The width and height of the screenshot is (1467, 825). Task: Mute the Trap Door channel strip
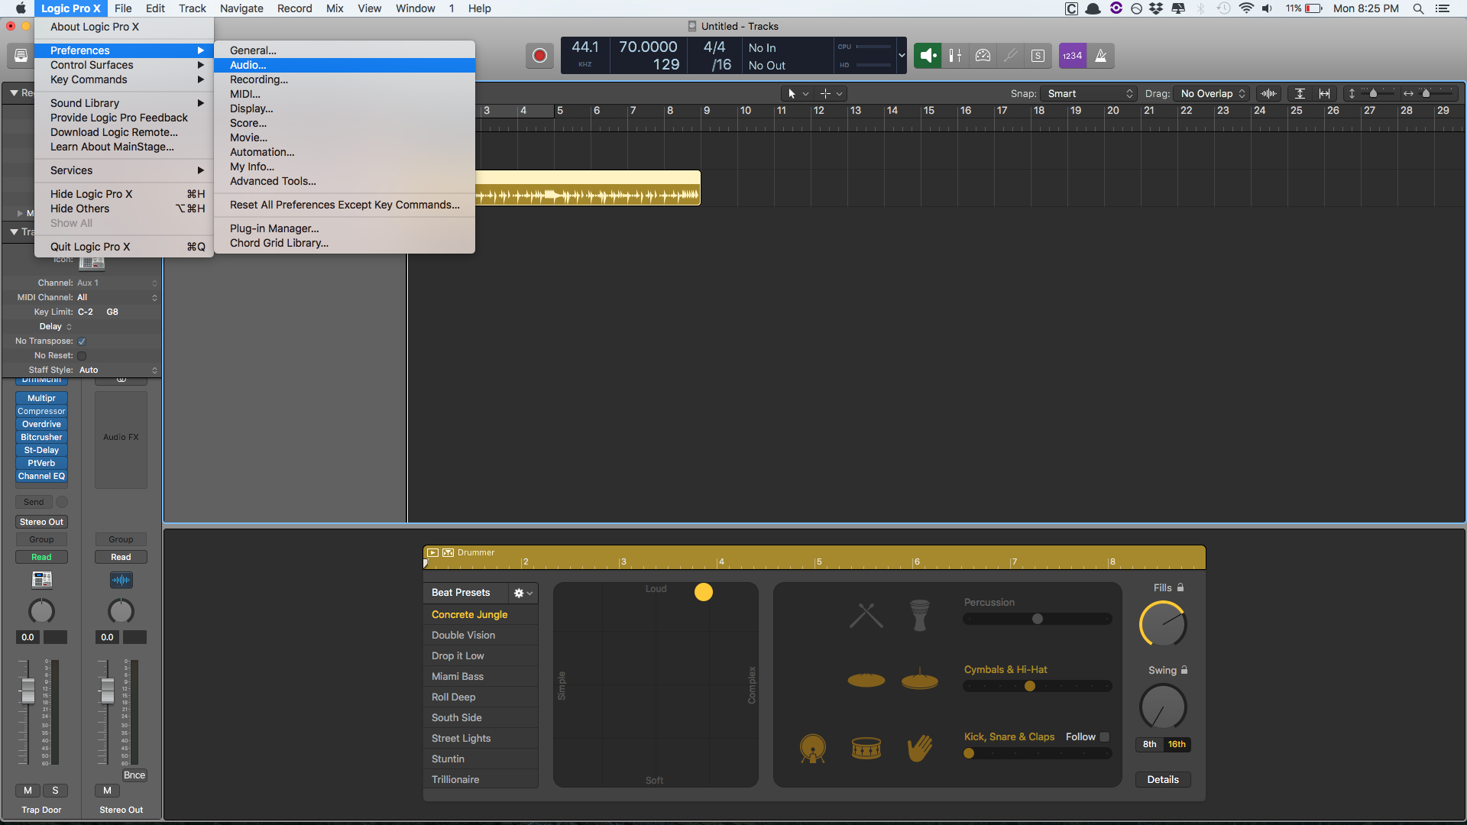[28, 791]
